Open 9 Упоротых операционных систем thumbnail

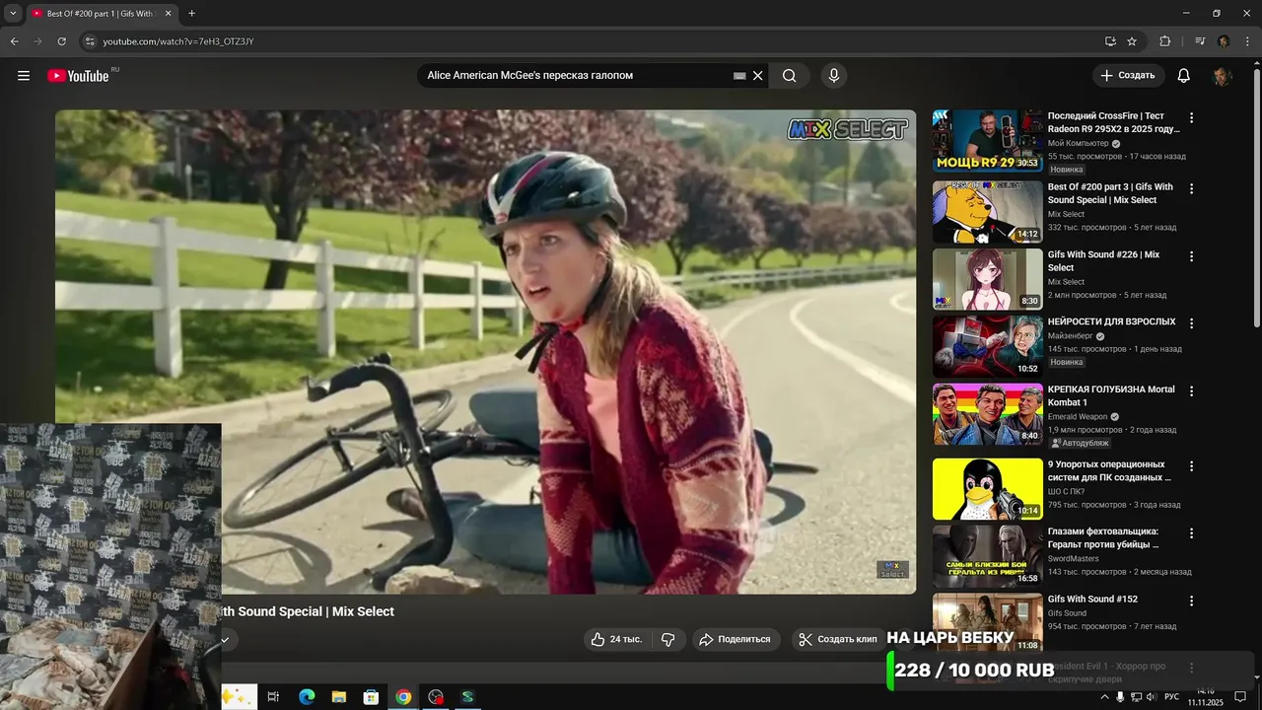(x=987, y=489)
